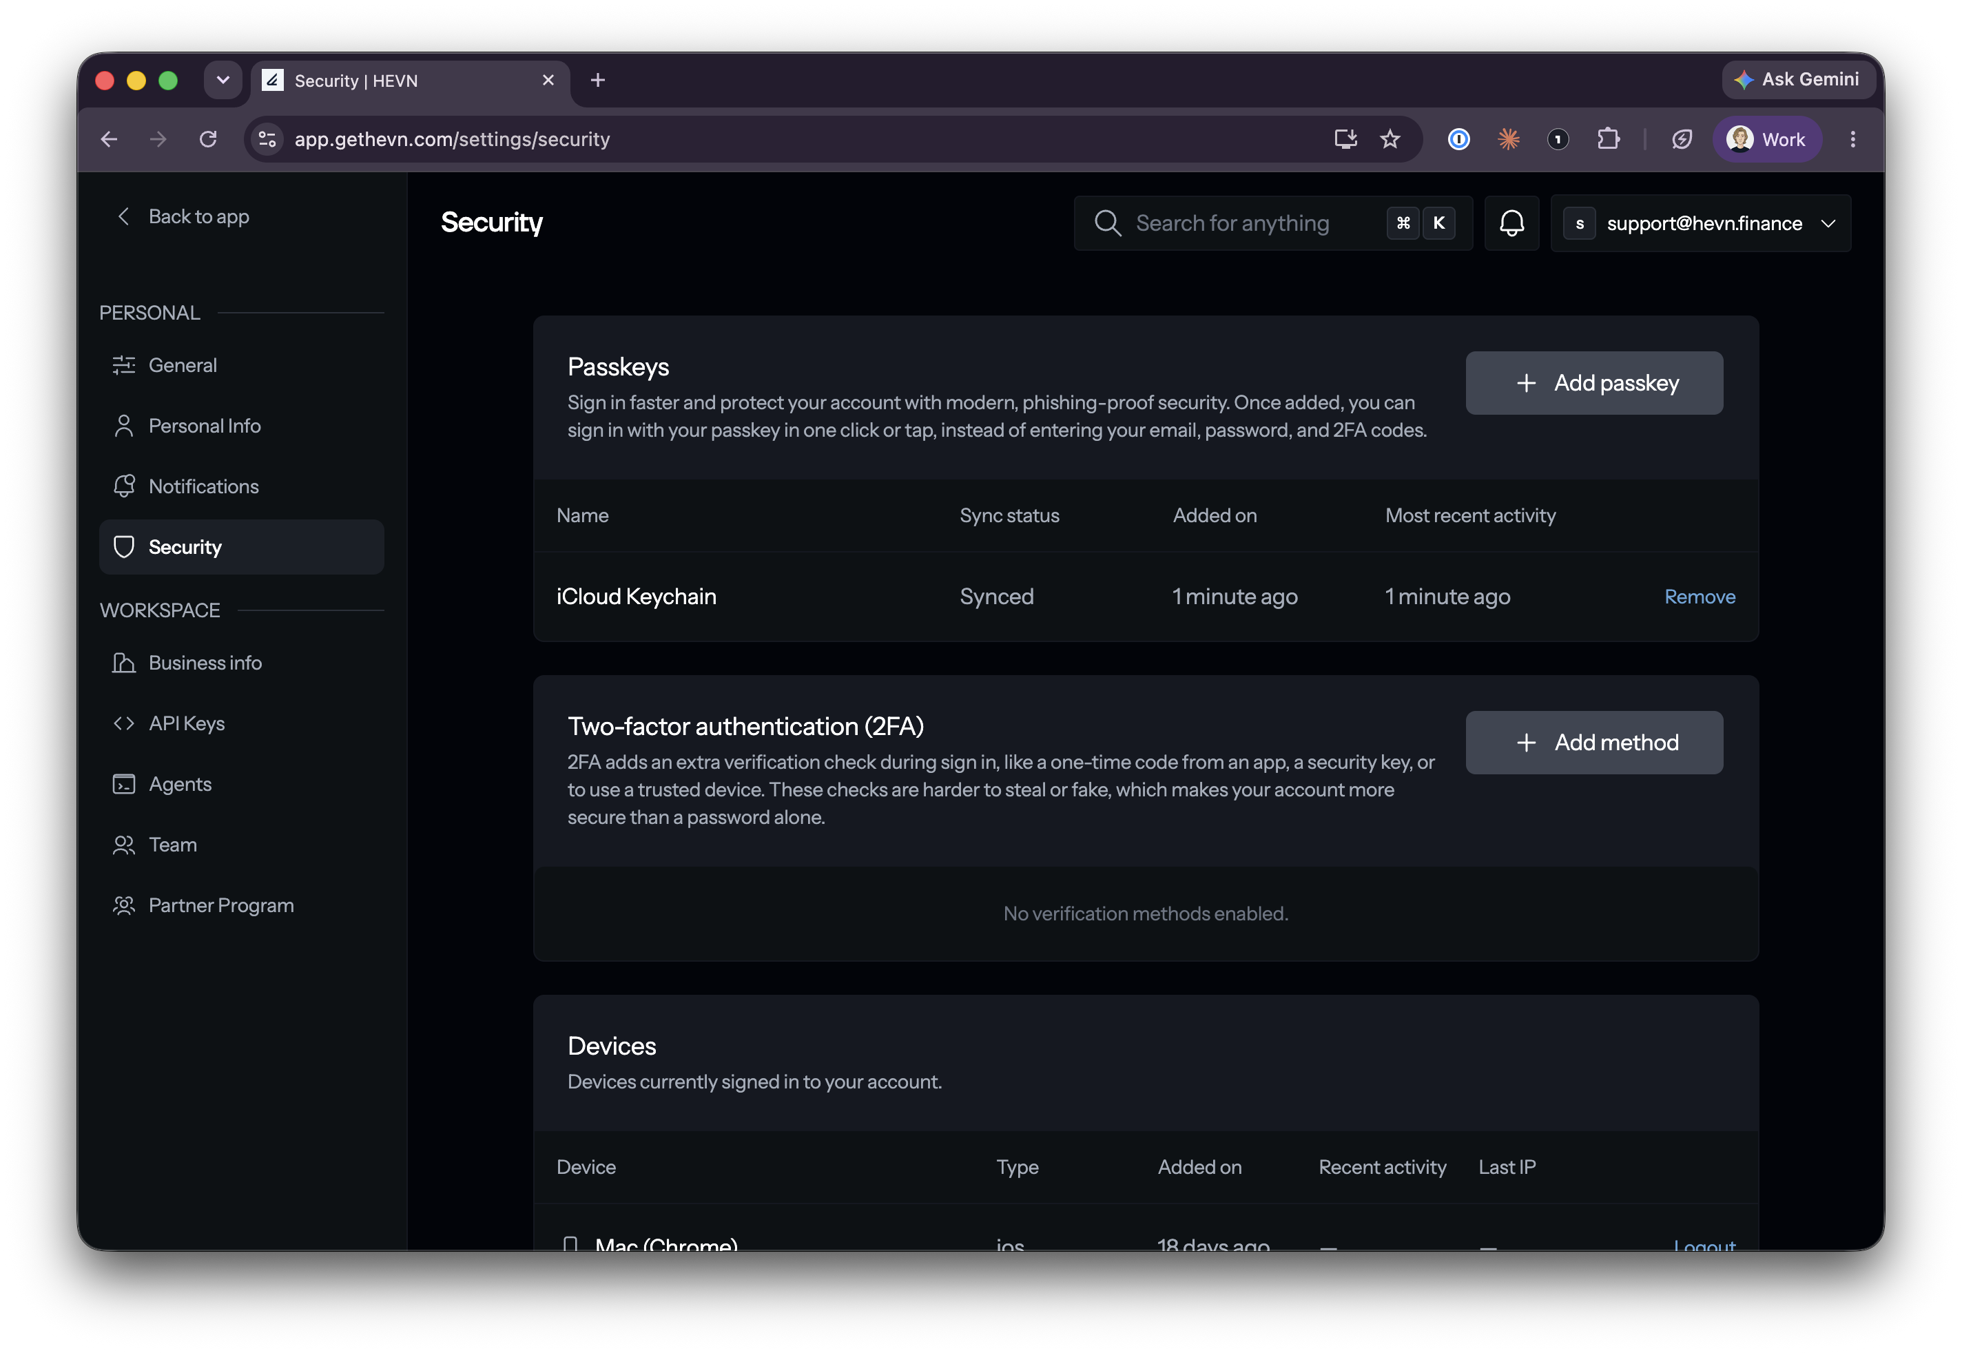The height and width of the screenshot is (1353, 1962).
Task: Open the Extensions puzzle icon
Action: point(1608,139)
